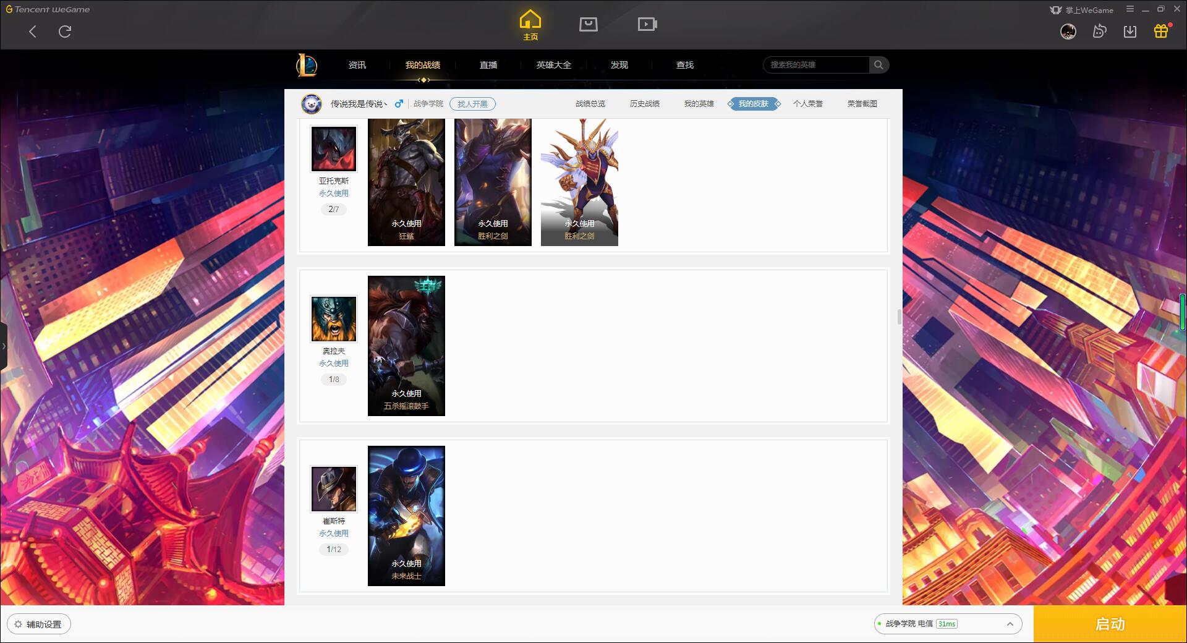Switch to 荣誉截图 section

coord(862,104)
